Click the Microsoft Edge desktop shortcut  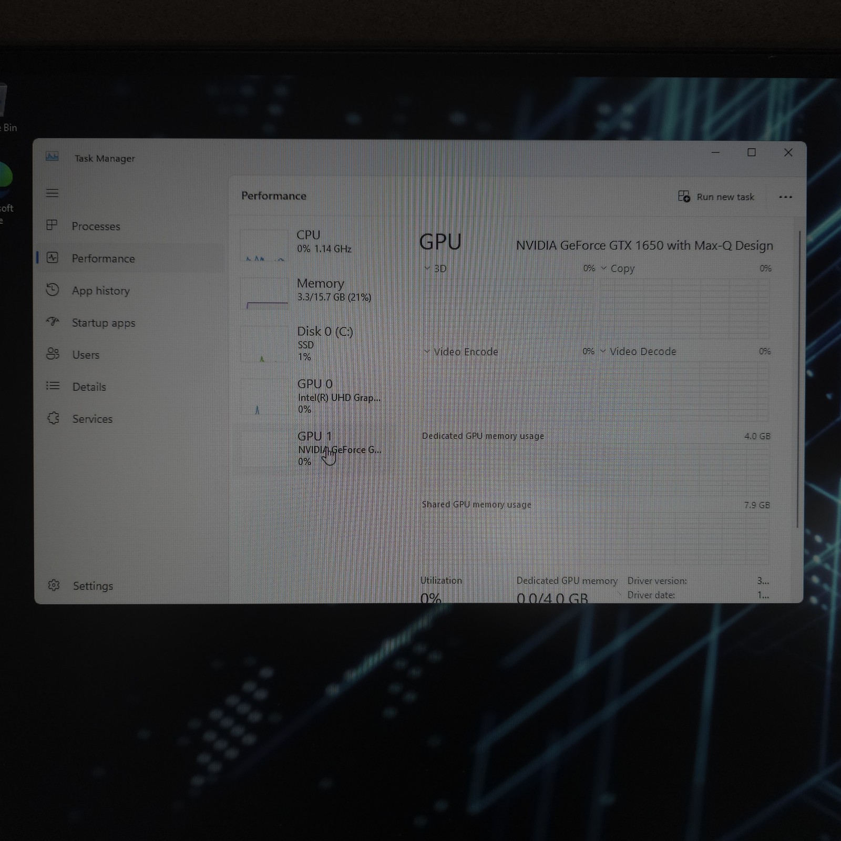[x=5, y=192]
